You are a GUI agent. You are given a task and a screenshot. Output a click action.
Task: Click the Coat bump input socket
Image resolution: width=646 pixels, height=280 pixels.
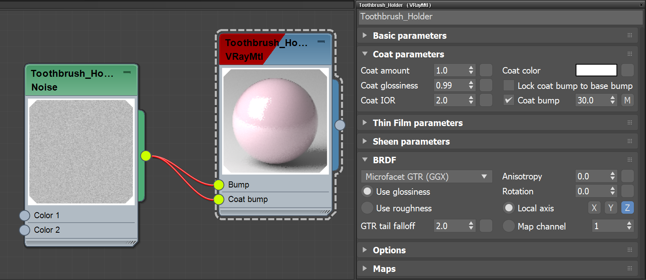click(219, 199)
